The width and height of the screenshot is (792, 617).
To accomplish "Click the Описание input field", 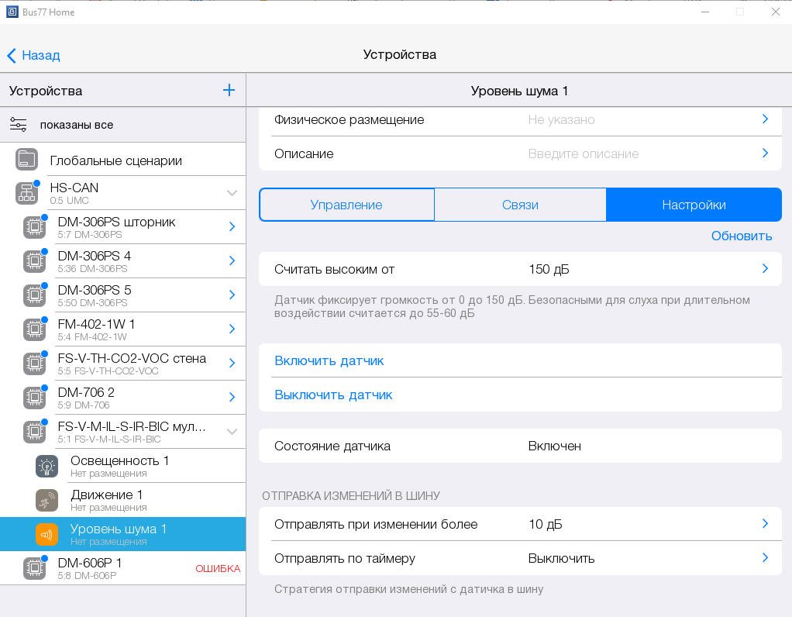I will click(635, 153).
